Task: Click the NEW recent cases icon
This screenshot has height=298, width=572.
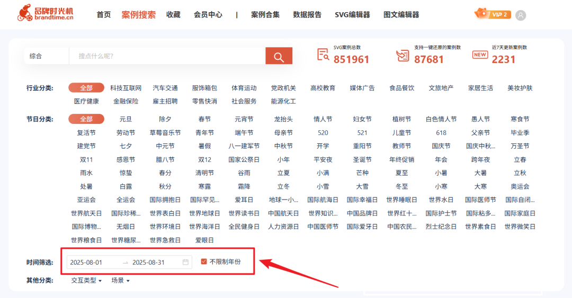Action: tap(480, 55)
